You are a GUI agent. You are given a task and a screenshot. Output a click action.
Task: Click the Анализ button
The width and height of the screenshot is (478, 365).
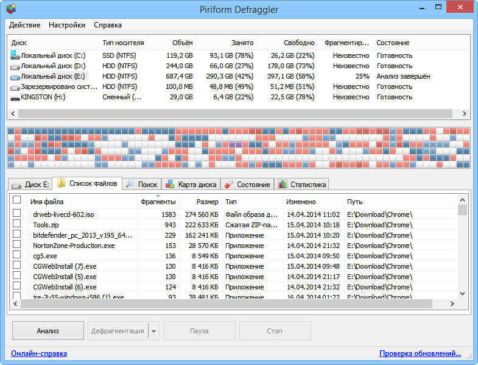tap(48, 331)
